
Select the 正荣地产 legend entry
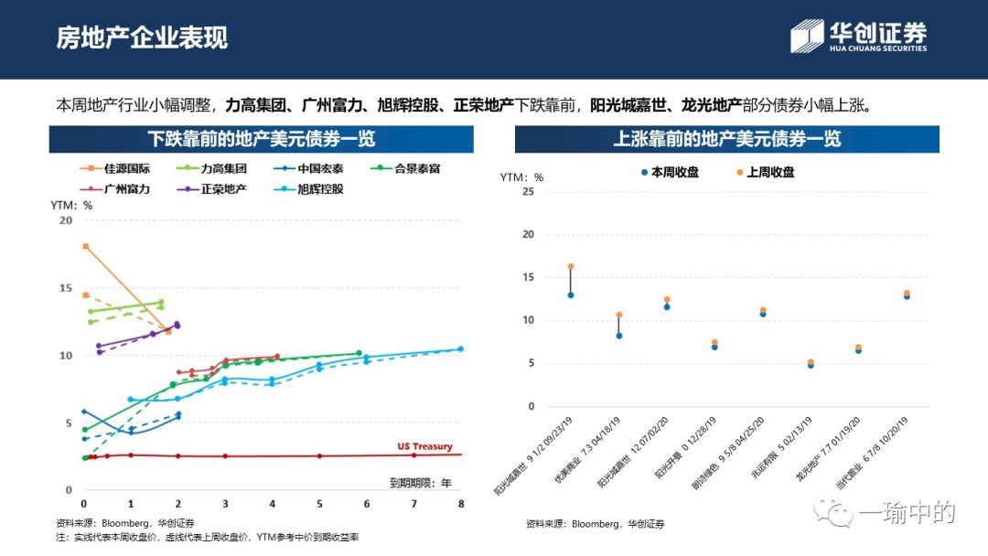212,189
